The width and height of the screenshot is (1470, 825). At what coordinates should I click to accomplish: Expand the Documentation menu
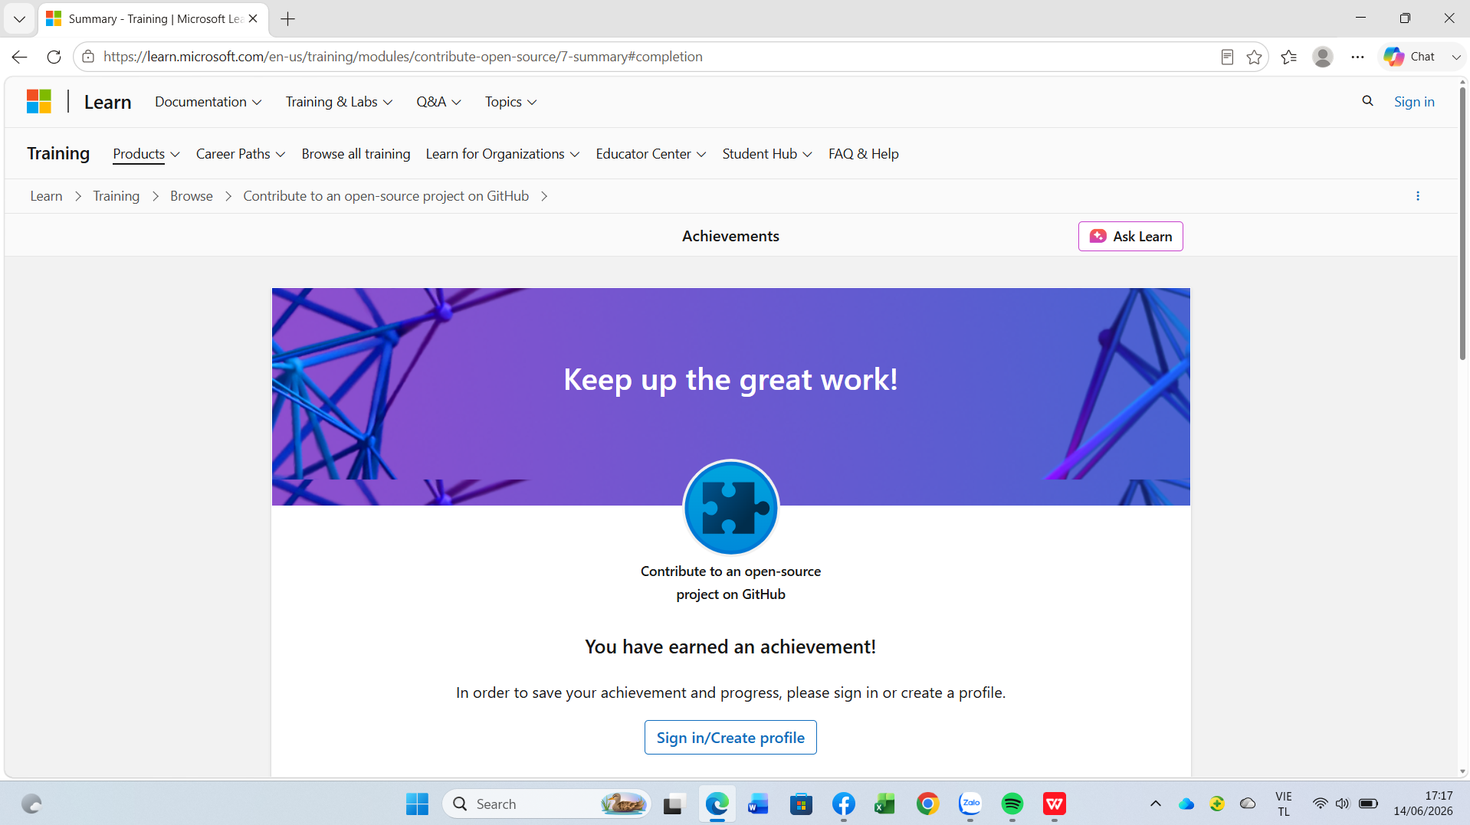(x=208, y=102)
